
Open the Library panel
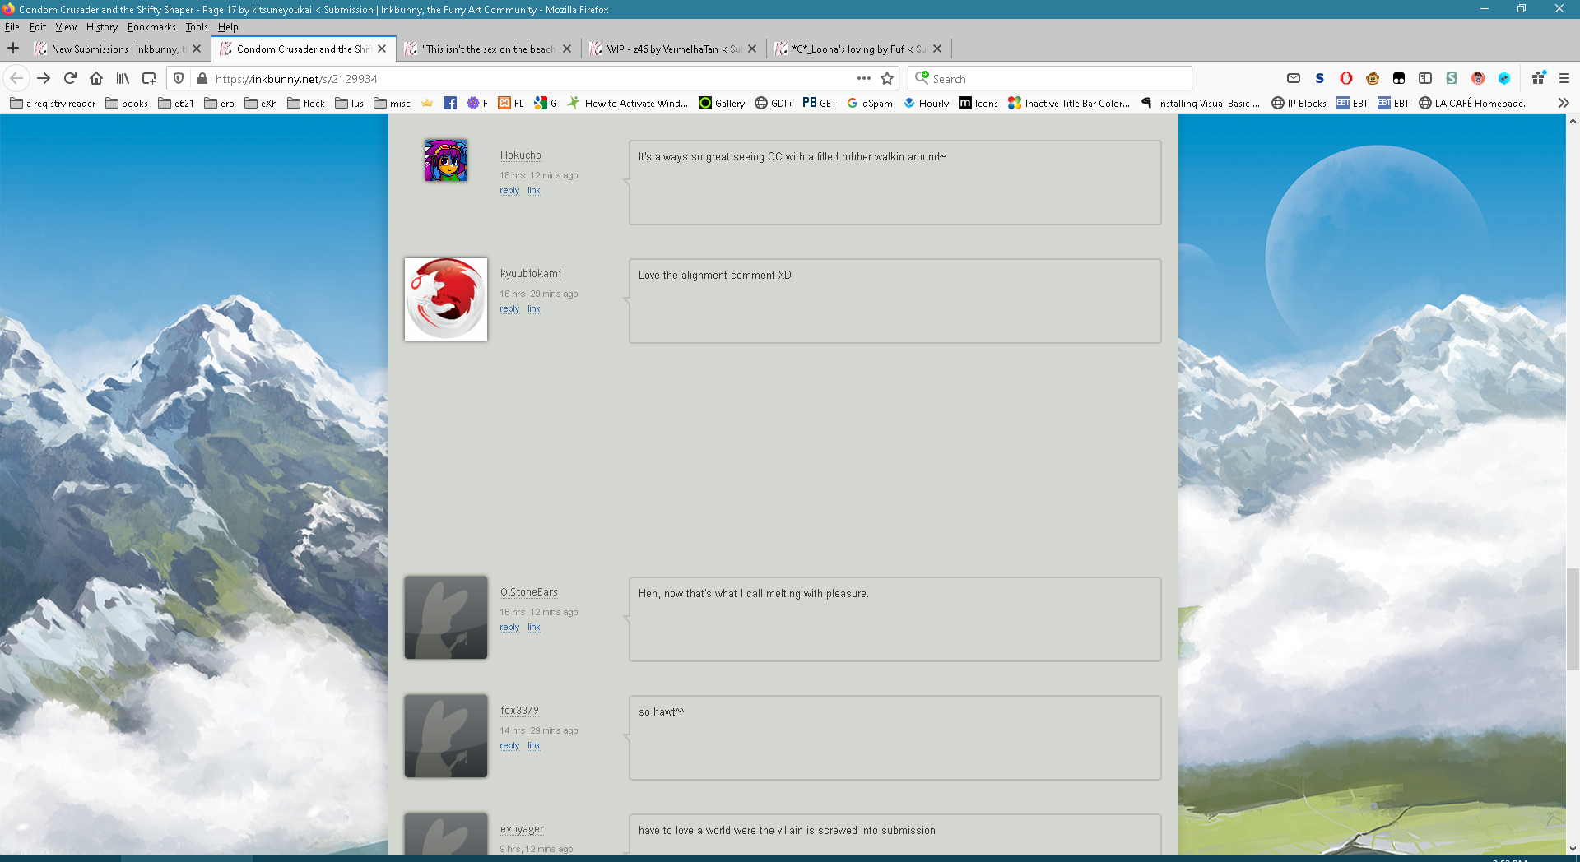(x=123, y=78)
